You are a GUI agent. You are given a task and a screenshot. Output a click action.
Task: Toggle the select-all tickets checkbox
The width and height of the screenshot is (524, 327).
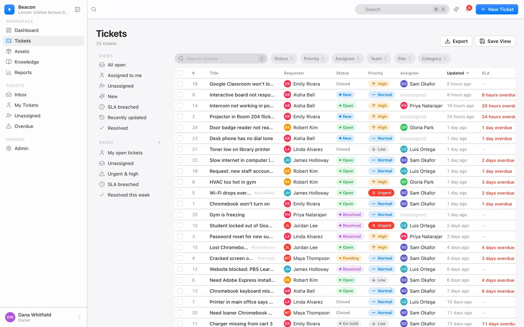180,73
